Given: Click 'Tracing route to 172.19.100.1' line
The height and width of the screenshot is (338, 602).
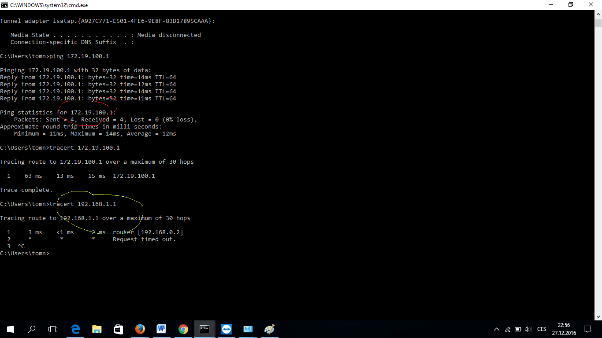Looking at the screenshot, I should click(x=97, y=162).
